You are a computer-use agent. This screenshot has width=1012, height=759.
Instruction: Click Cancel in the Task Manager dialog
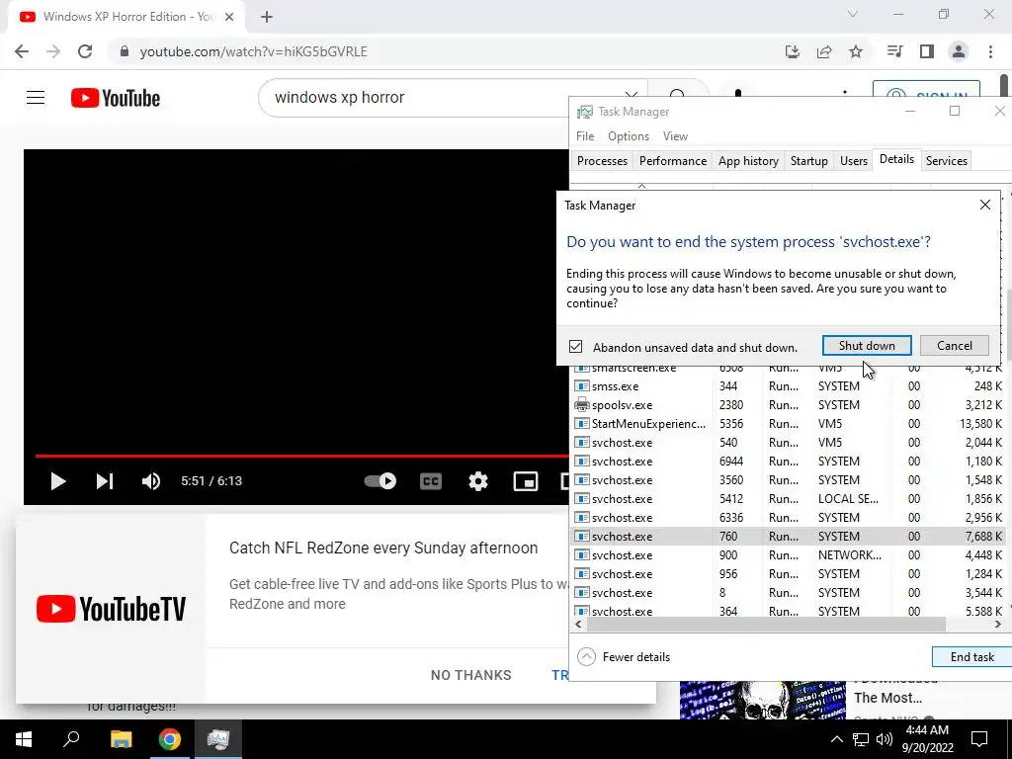pos(955,345)
